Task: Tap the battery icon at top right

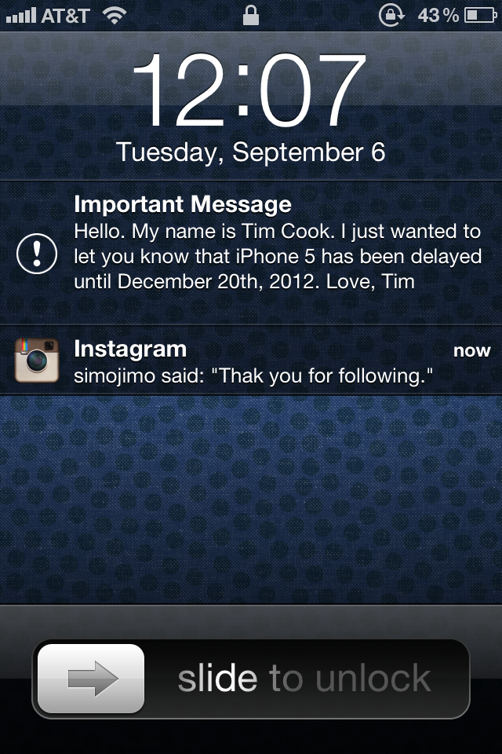Action: pyautogui.click(x=480, y=16)
